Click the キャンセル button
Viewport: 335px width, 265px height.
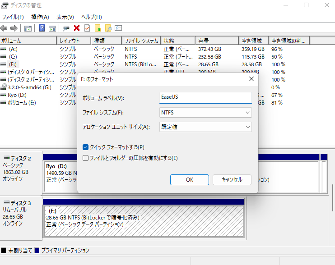click(232, 179)
